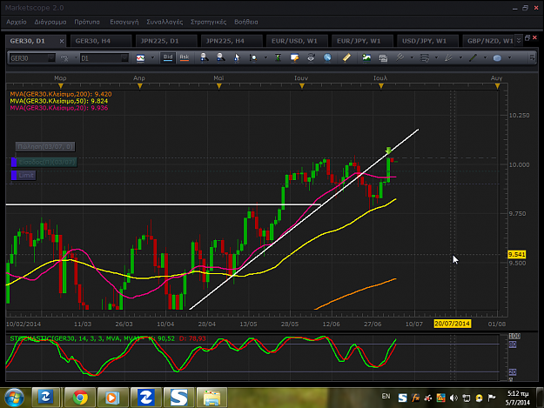Open the Εισαγωγή menu
Image resolution: width=544 pixels, height=408 pixels.
[124, 22]
